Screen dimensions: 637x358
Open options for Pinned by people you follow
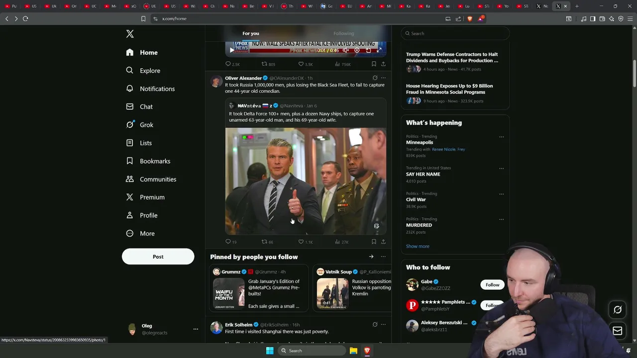[383, 257]
